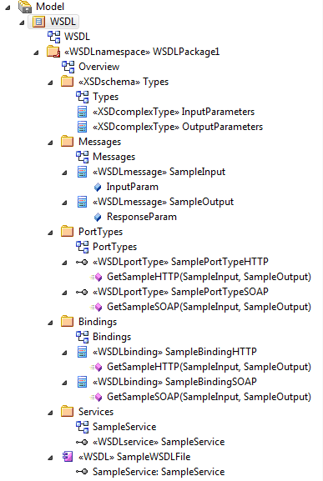Click the Messages diagram icon
This screenshot has height=481, width=323.
pos(83,157)
